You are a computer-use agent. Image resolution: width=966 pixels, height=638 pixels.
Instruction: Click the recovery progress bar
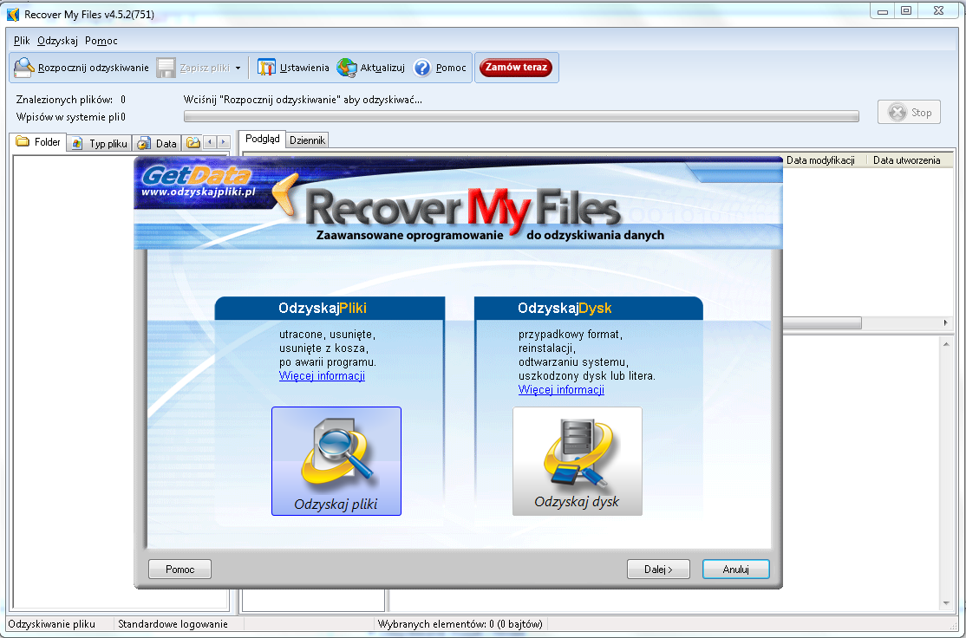click(521, 116)
